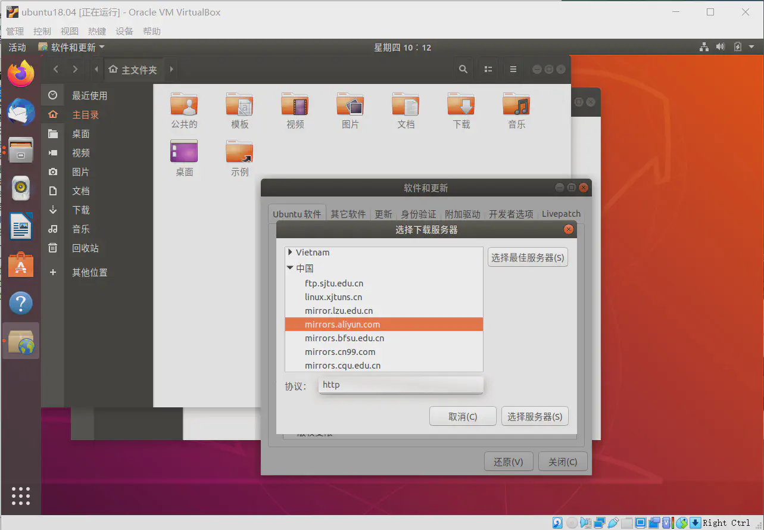Open the 协议 protocol dropdown
The width and height of the screenshot is (764, 530).
click(x=400, y=385)
